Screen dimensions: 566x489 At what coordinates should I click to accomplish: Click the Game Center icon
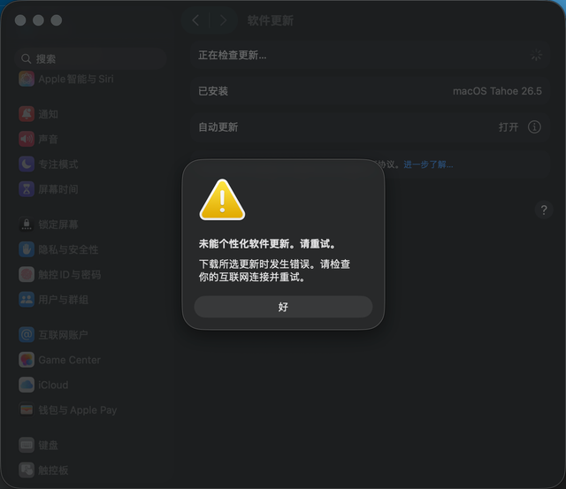coord(27,360)
